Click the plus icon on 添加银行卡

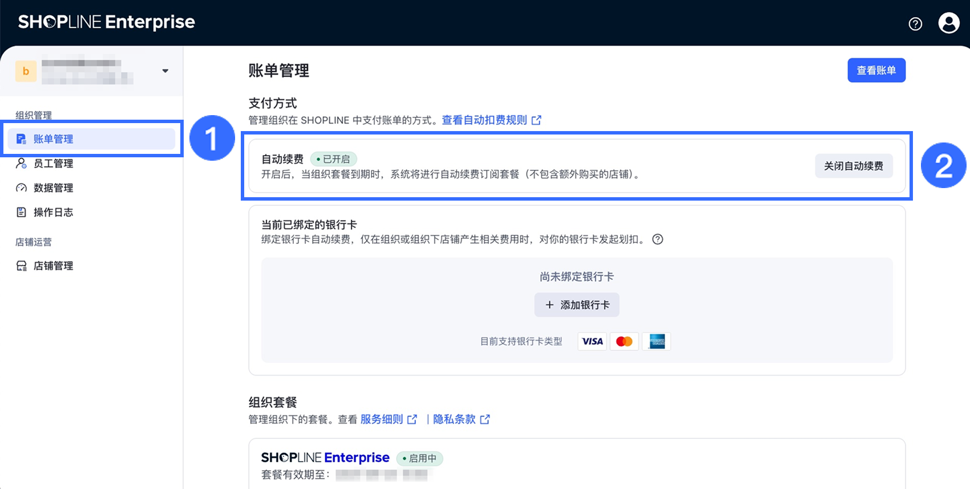point(549,305)
